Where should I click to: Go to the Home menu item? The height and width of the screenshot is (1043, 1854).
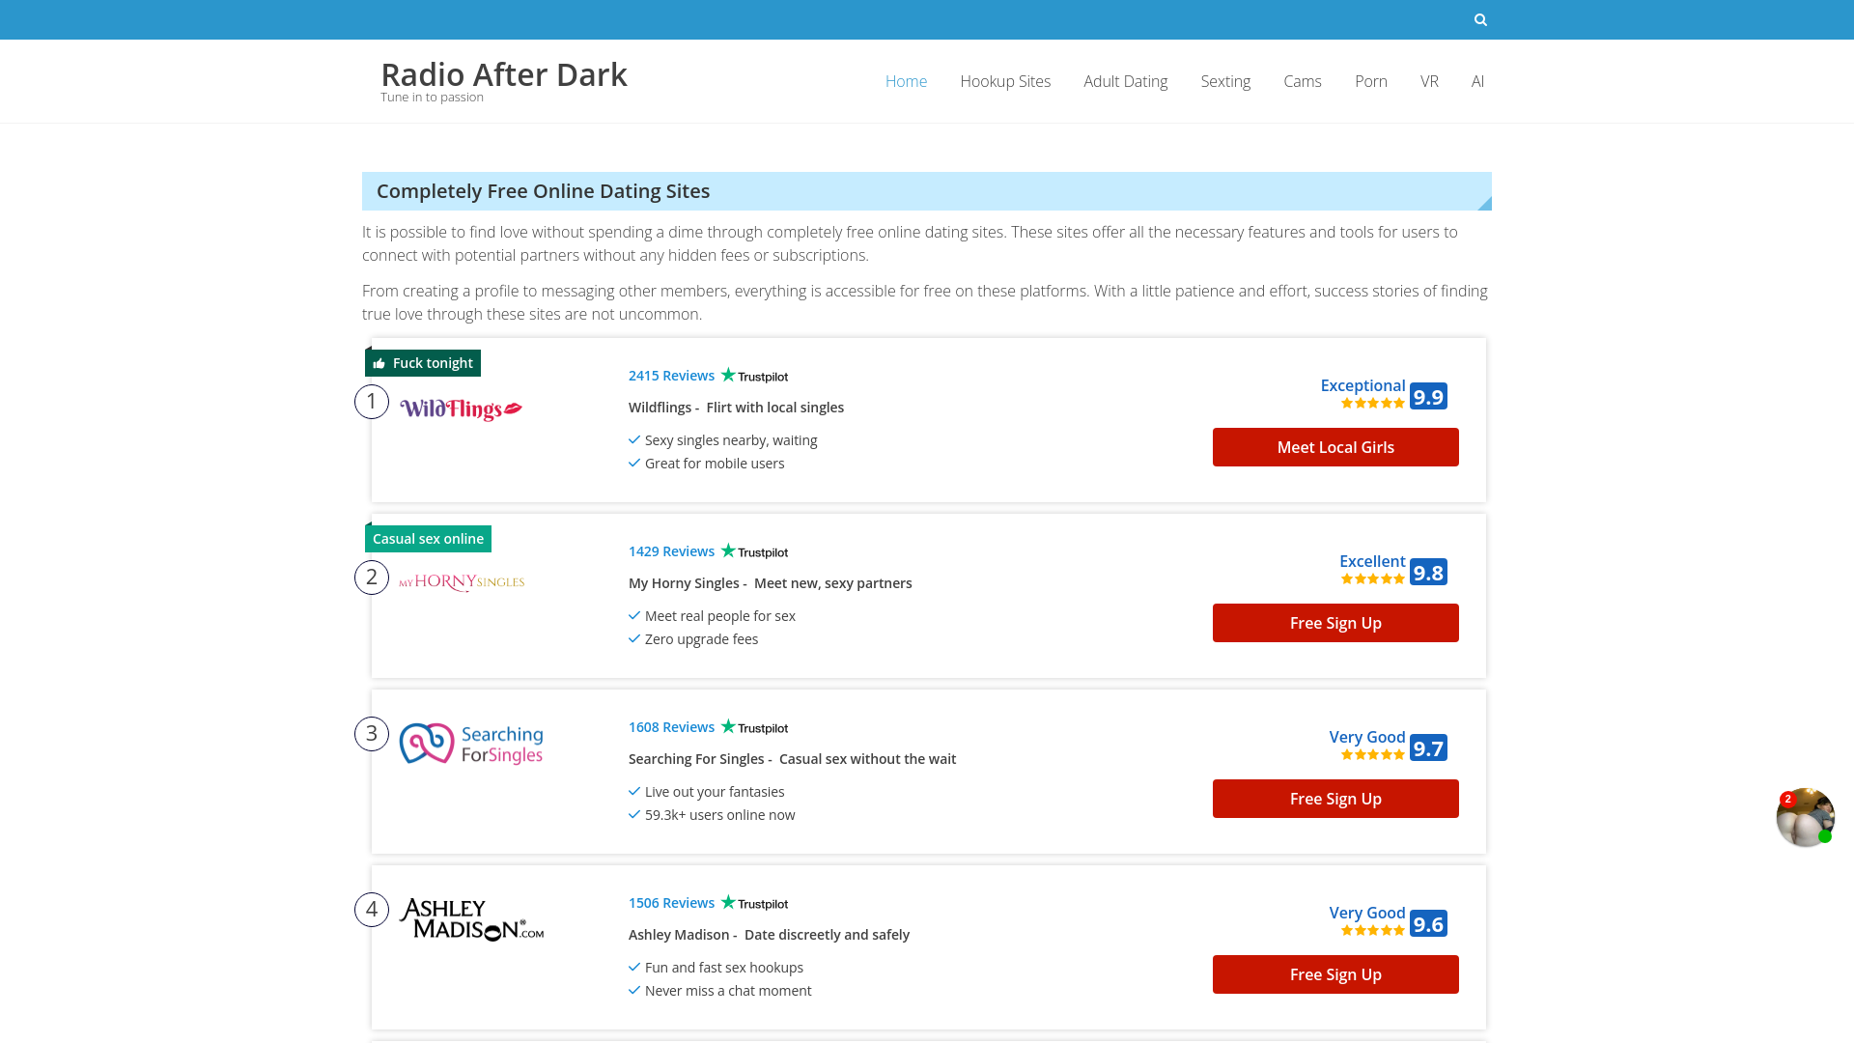coord(906,81)
